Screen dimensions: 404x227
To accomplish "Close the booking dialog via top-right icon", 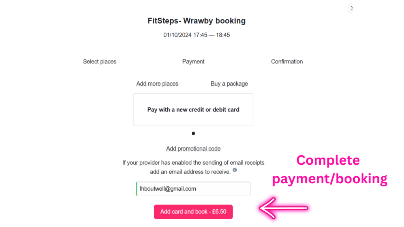I will pos(351,8).
